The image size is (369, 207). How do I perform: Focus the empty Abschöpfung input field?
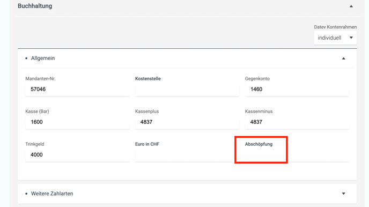[297, 155]
